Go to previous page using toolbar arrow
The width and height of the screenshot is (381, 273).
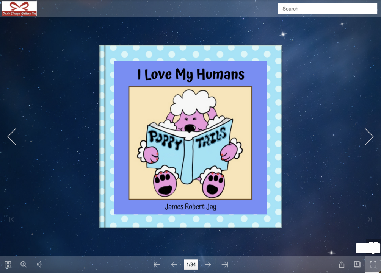pos(174,265)
